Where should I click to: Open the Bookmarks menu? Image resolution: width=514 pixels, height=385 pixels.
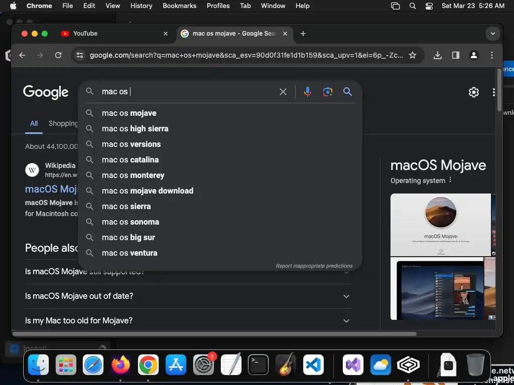tap(179, 6)
